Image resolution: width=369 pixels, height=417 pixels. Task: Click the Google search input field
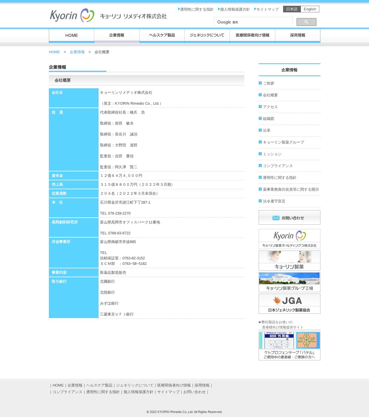(253, 22)
